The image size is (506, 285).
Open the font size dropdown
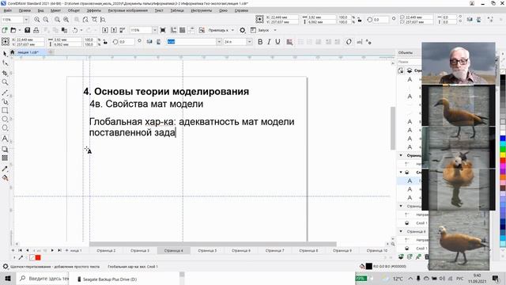(249, 42)
